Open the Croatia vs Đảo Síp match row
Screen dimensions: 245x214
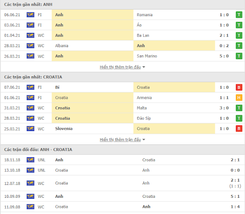pos(122,118)
